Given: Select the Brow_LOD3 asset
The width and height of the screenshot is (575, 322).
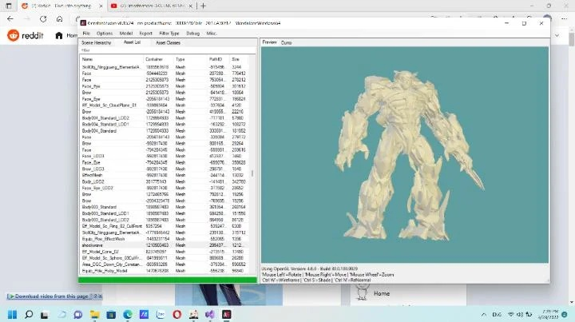Looking at the screenshot, I should pyautogui.click(x=165, y=169).
